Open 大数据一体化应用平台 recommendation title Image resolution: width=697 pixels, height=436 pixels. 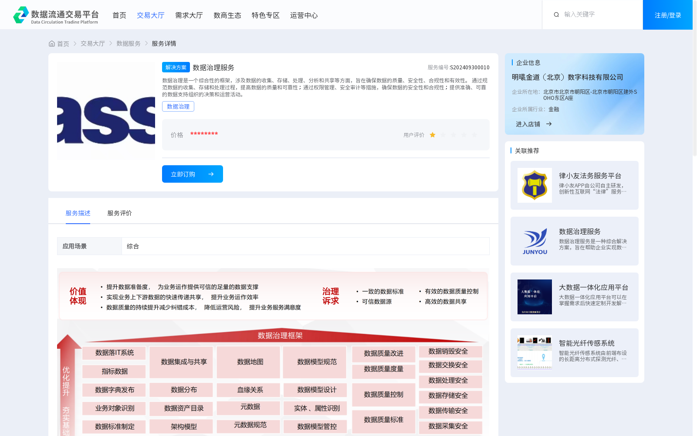594,287
